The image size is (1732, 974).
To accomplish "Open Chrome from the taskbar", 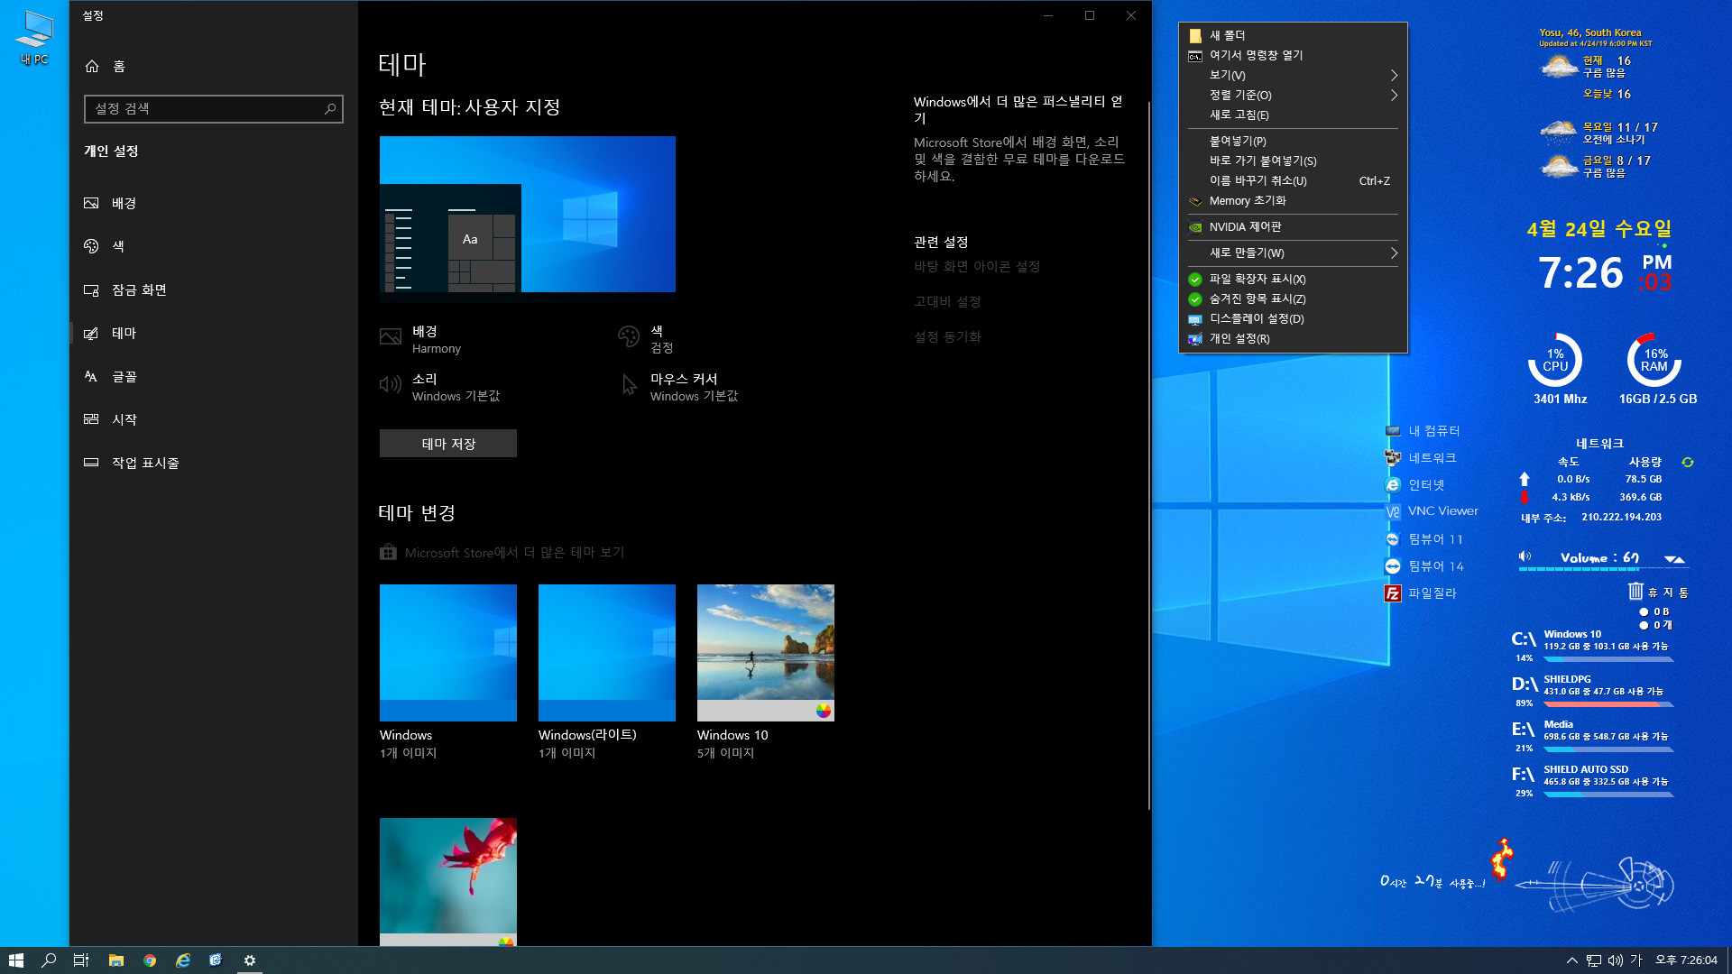I will 150,960.
